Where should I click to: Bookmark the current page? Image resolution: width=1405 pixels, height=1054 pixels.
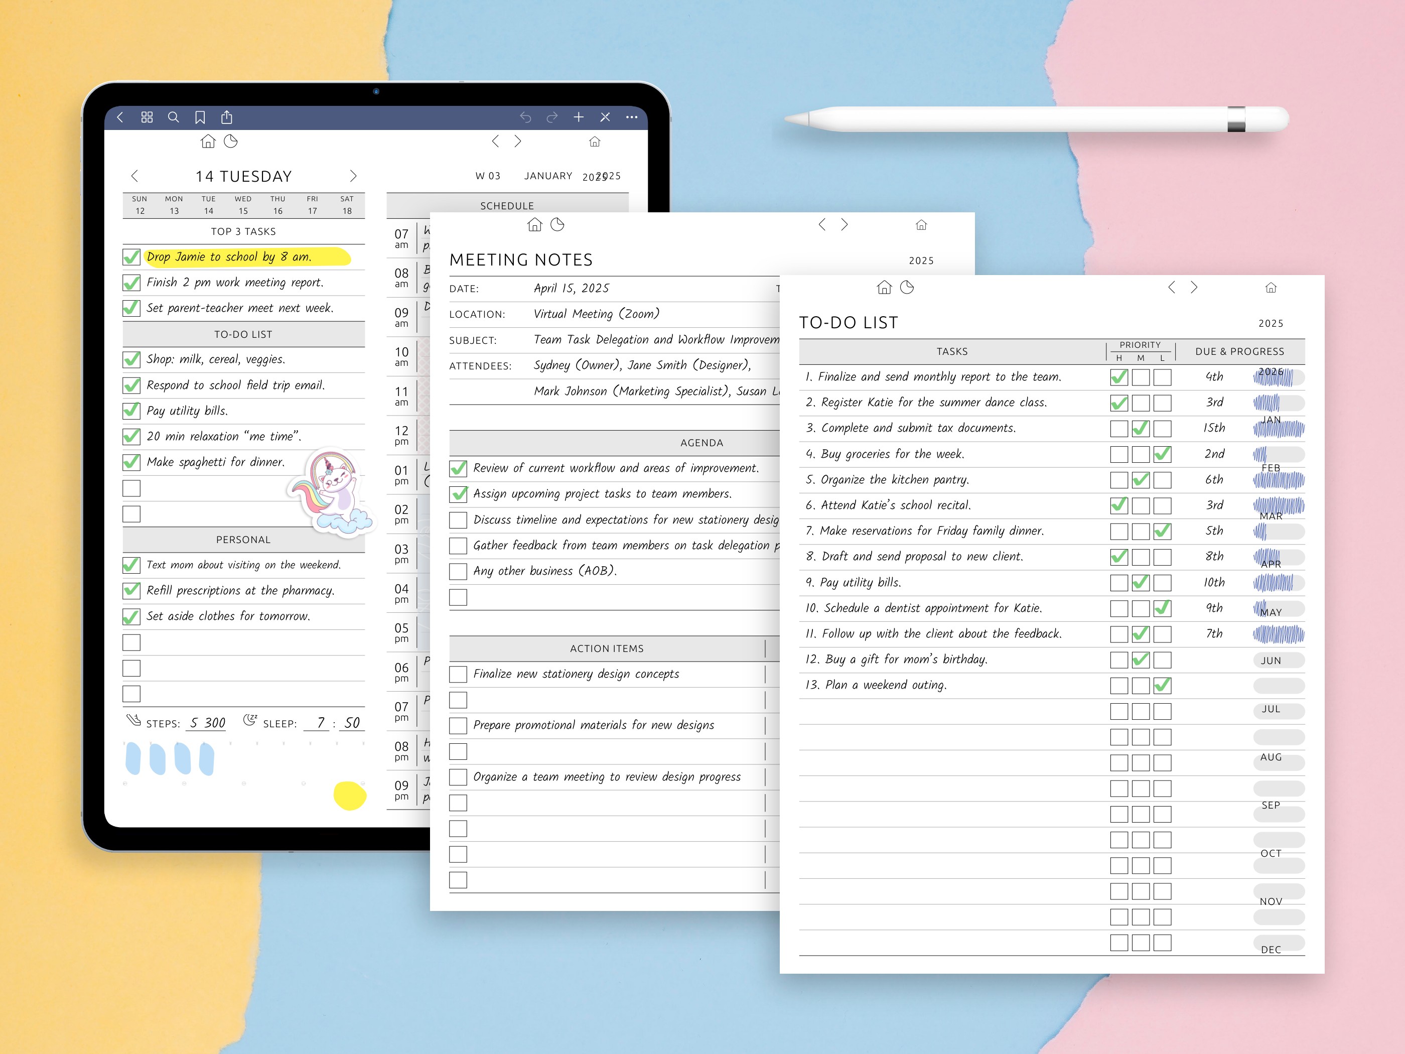click(200, 117)
